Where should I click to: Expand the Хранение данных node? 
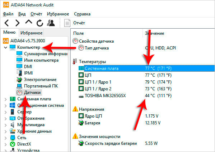tap(5, 132)
